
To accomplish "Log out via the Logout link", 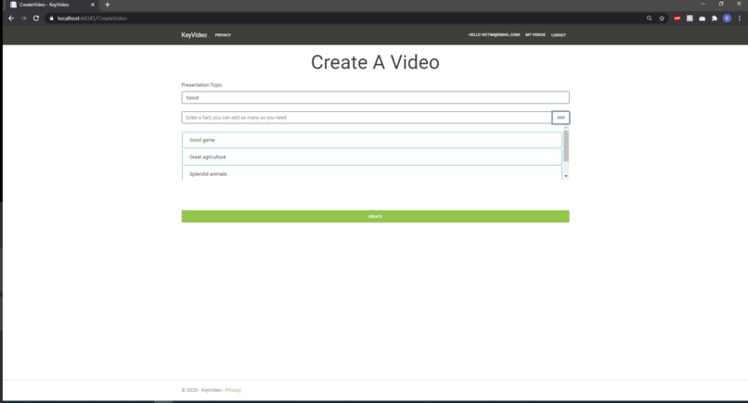I will [558, 35].
